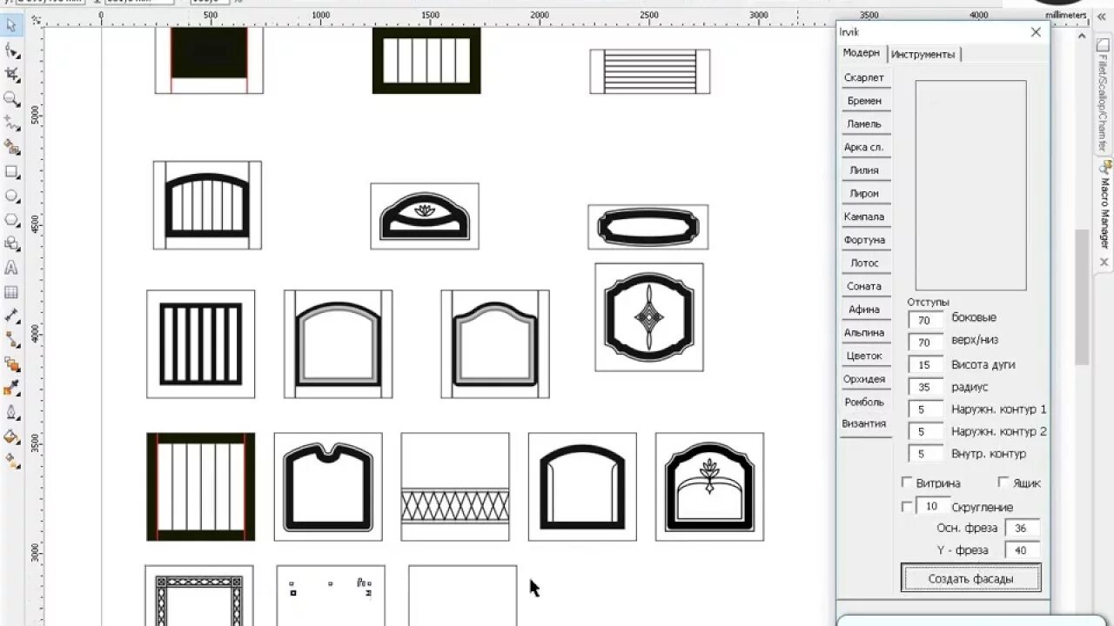Choose the Crop tool
The width and height of the screenshot is (1114, 626).
click(11, 75)
